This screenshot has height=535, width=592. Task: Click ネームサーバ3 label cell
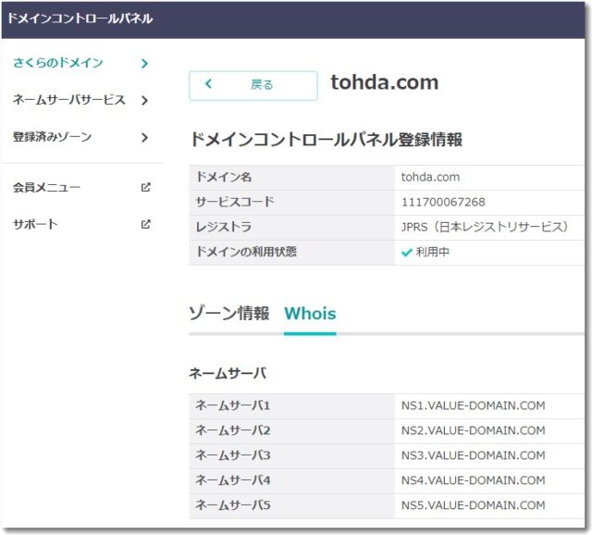291,455
